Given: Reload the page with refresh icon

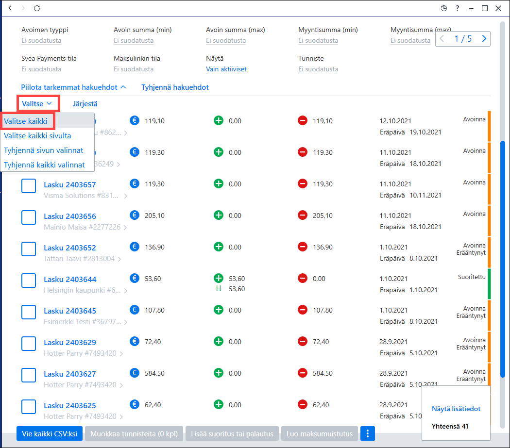Looking at the screenshot, I should [37, 8].
